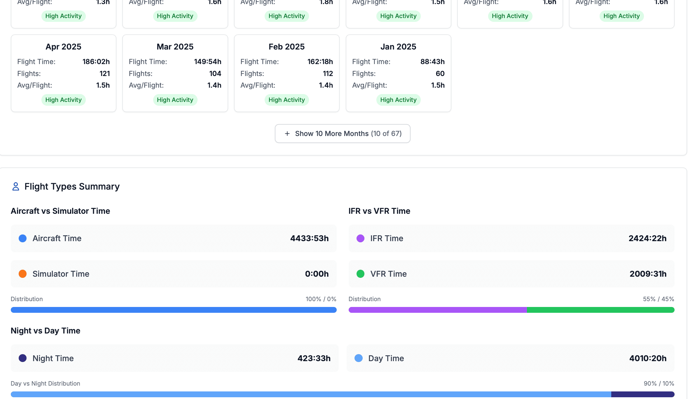Toggle the High Activity badge on Jan 2025
The width and height of the screenshot is (688, 399).
(x=398, y=100)
